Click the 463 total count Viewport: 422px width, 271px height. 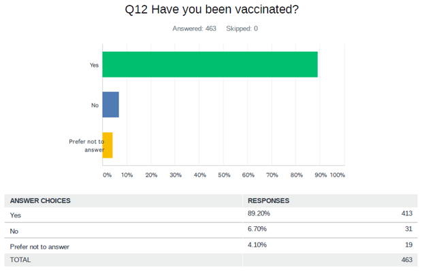(406, 260)
